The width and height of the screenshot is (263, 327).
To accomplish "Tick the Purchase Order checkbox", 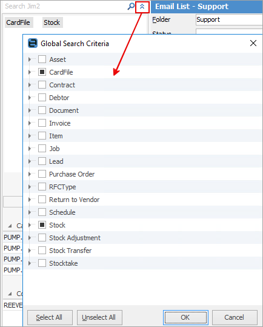I will coord(42,174).
